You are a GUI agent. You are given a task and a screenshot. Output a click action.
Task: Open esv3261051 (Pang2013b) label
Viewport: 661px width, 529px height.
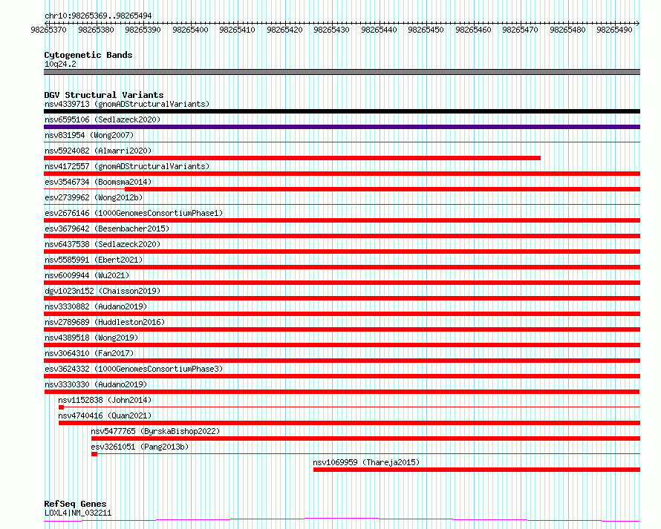pyautogui.click(x=140, y=447)
